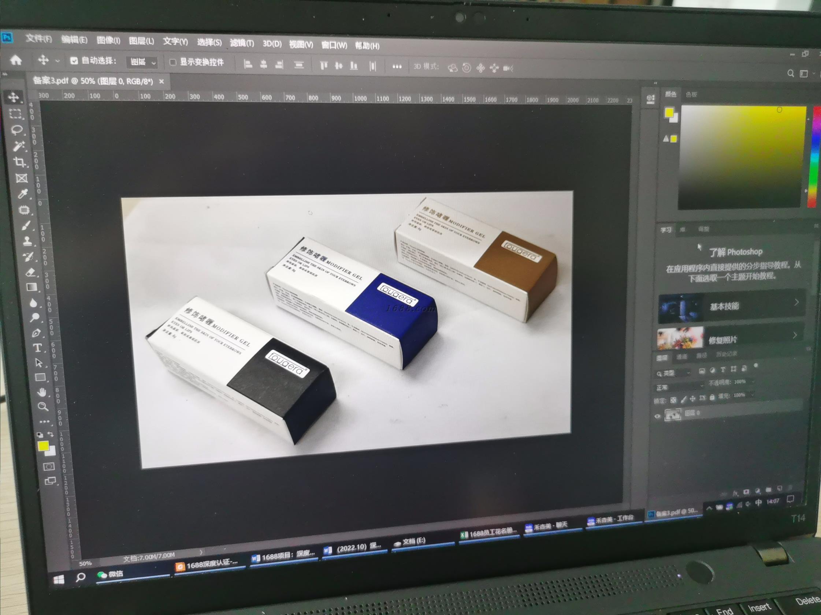Switch to the 色板 tab
This screenshot has width=821, height=615.
[x=691, y=94]
